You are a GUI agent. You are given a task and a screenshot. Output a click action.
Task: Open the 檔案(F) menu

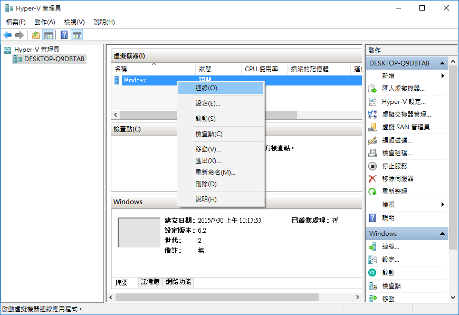click(16, 22)
